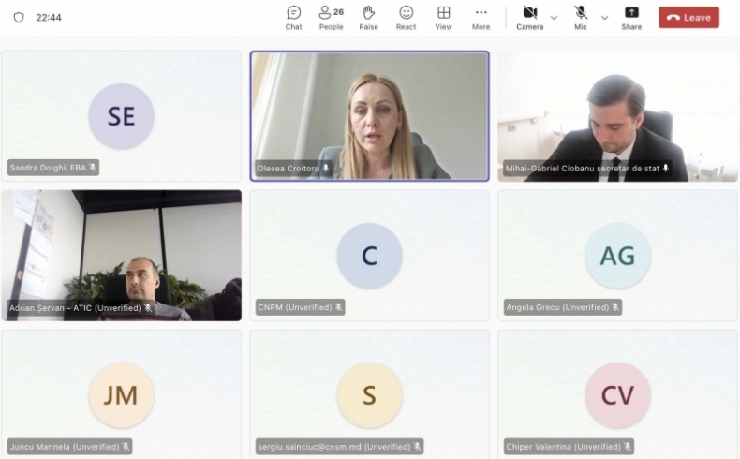
Task: Click the AG avatar of Angela Grecu
Action: click(x=617, y=255)
